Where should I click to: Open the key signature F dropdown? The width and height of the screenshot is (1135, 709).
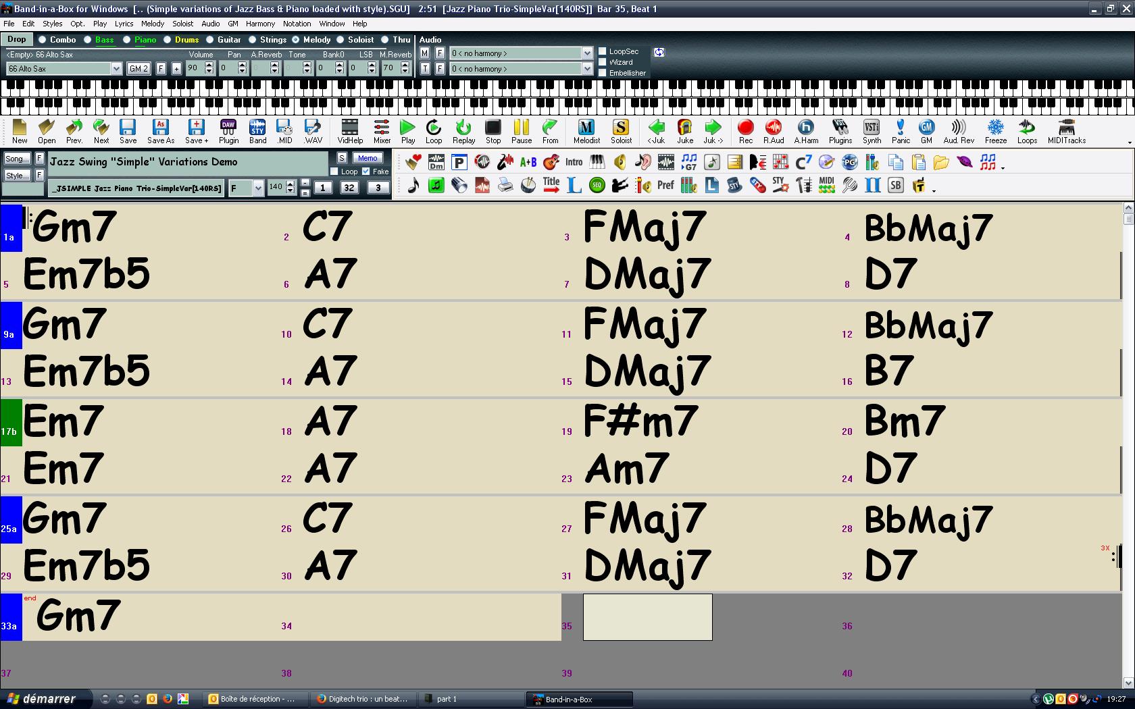[x=257, y=188]
